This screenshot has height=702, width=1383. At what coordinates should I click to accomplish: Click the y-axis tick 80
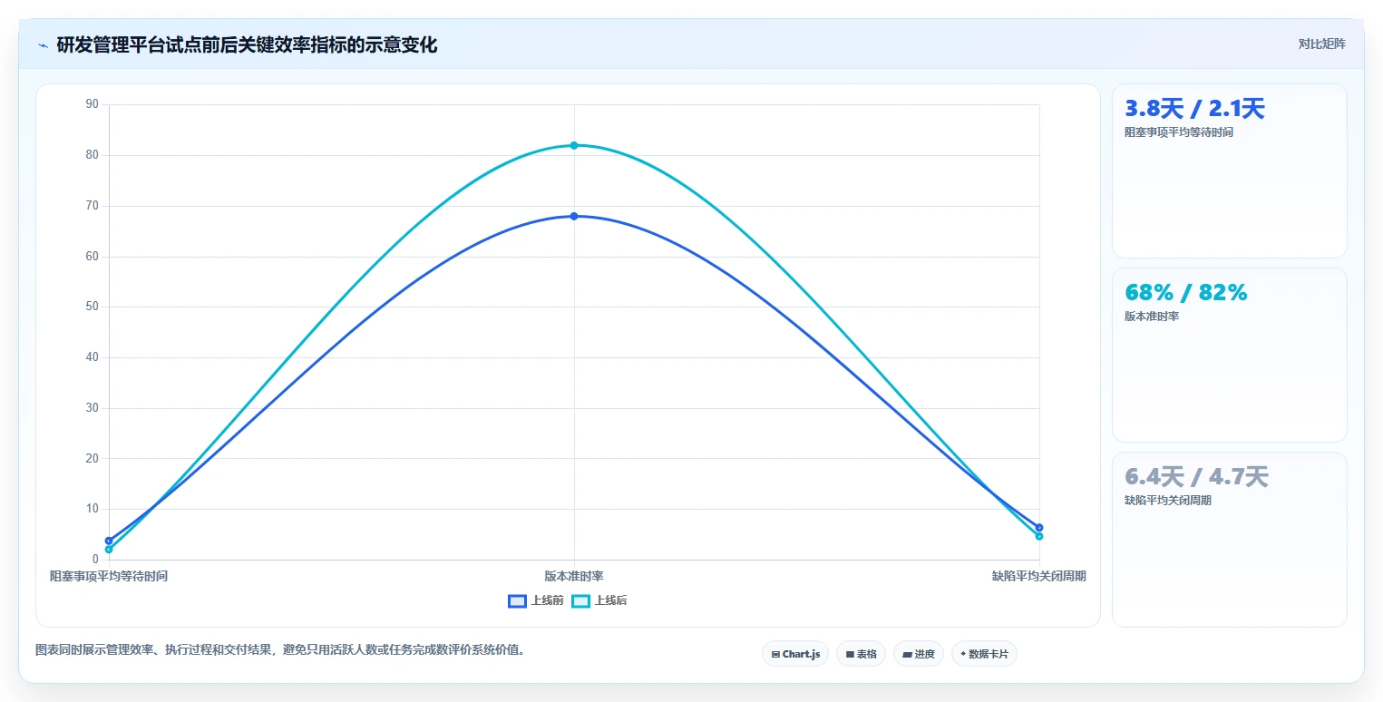click(92, 155)
